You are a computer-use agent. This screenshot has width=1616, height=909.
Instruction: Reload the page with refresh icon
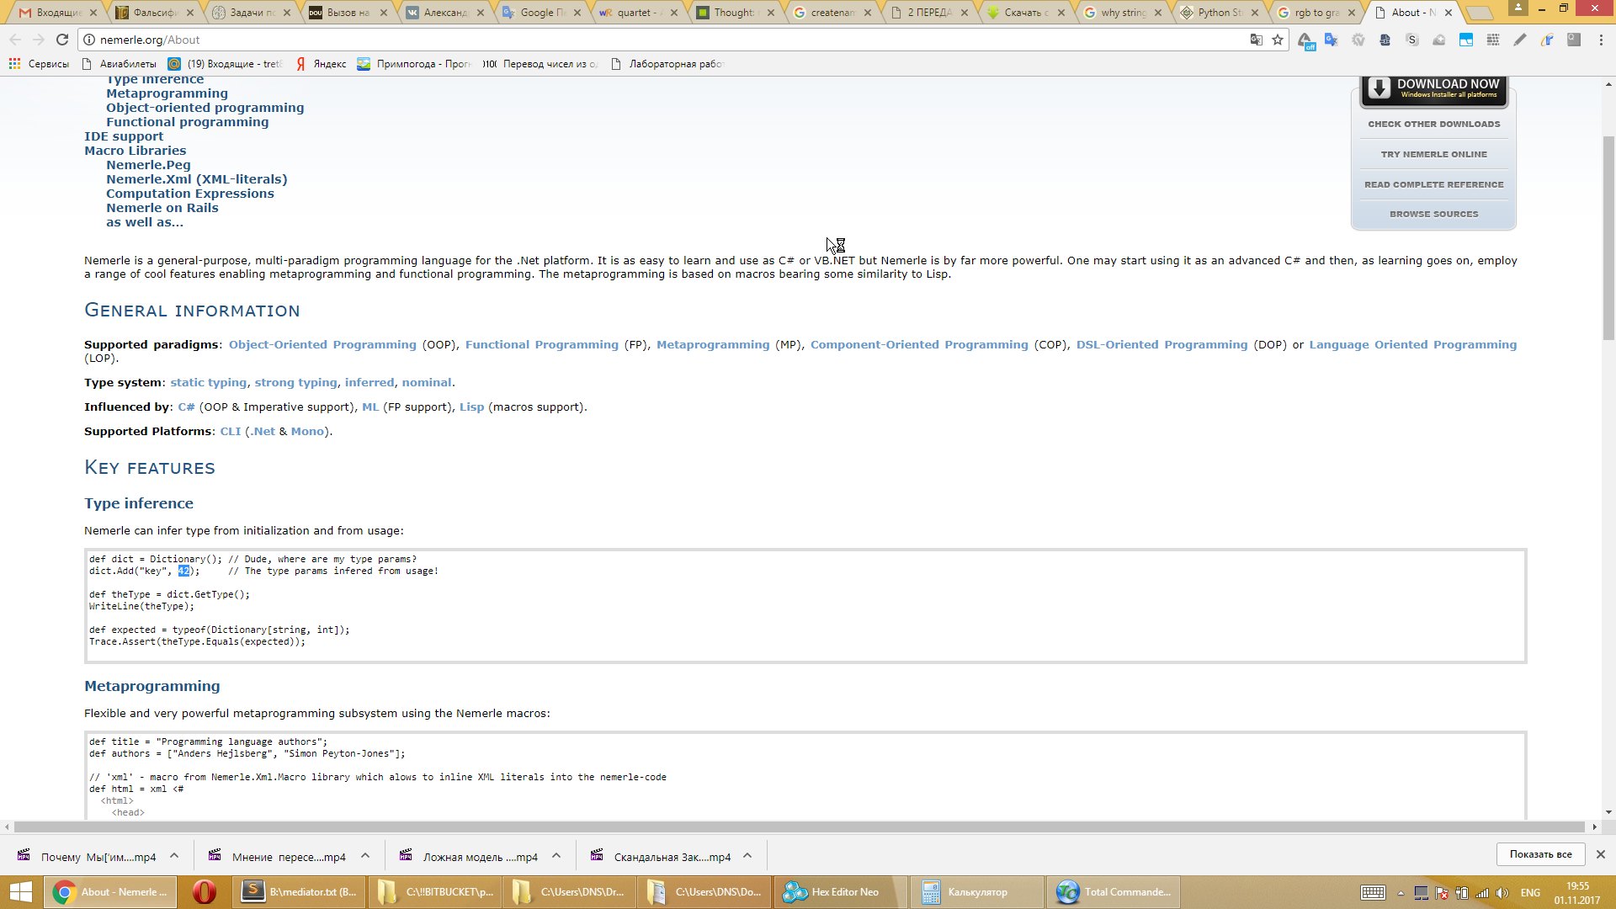(62, 40)
